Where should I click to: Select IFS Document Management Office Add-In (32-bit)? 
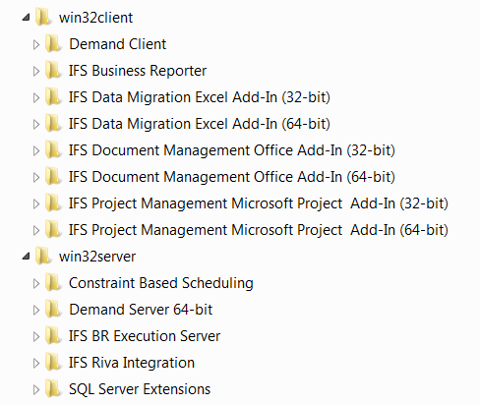tap(232, 150)
